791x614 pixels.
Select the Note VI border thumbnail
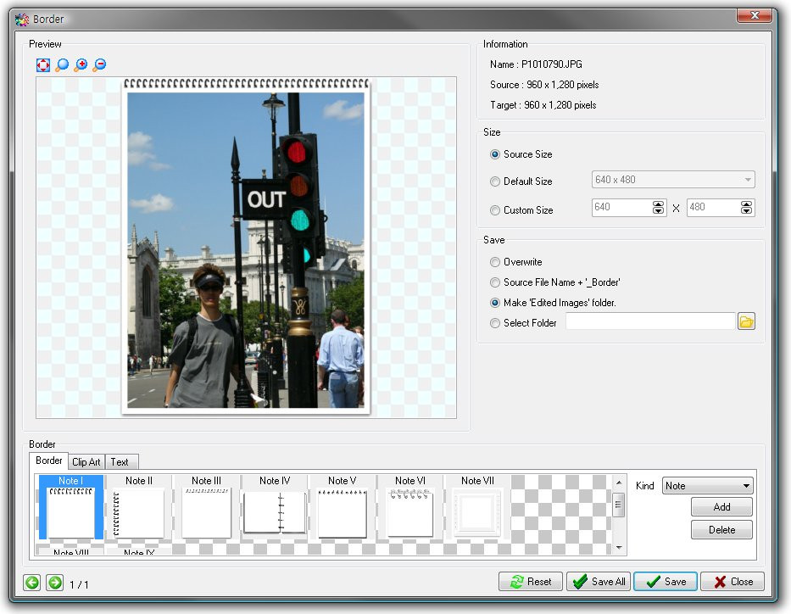pyautogui.click(x=410, y=507)
